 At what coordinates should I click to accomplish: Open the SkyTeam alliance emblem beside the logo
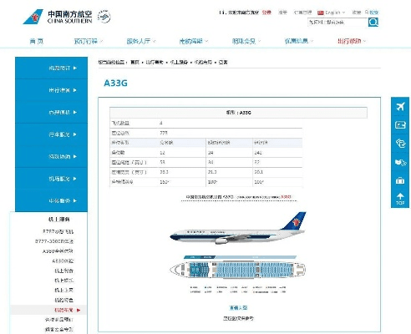104,17
